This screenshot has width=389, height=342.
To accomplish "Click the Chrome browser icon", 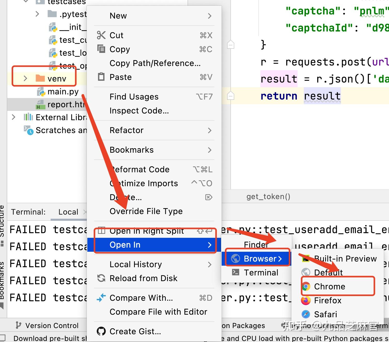I will (x=306, y=287).
